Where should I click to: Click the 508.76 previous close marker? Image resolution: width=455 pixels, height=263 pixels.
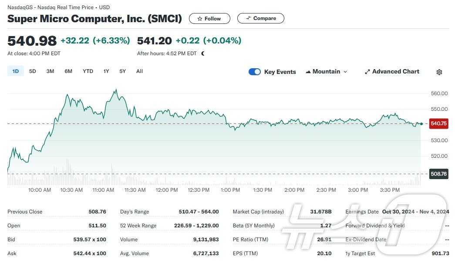pyautogui.click(x=438, y=174)
